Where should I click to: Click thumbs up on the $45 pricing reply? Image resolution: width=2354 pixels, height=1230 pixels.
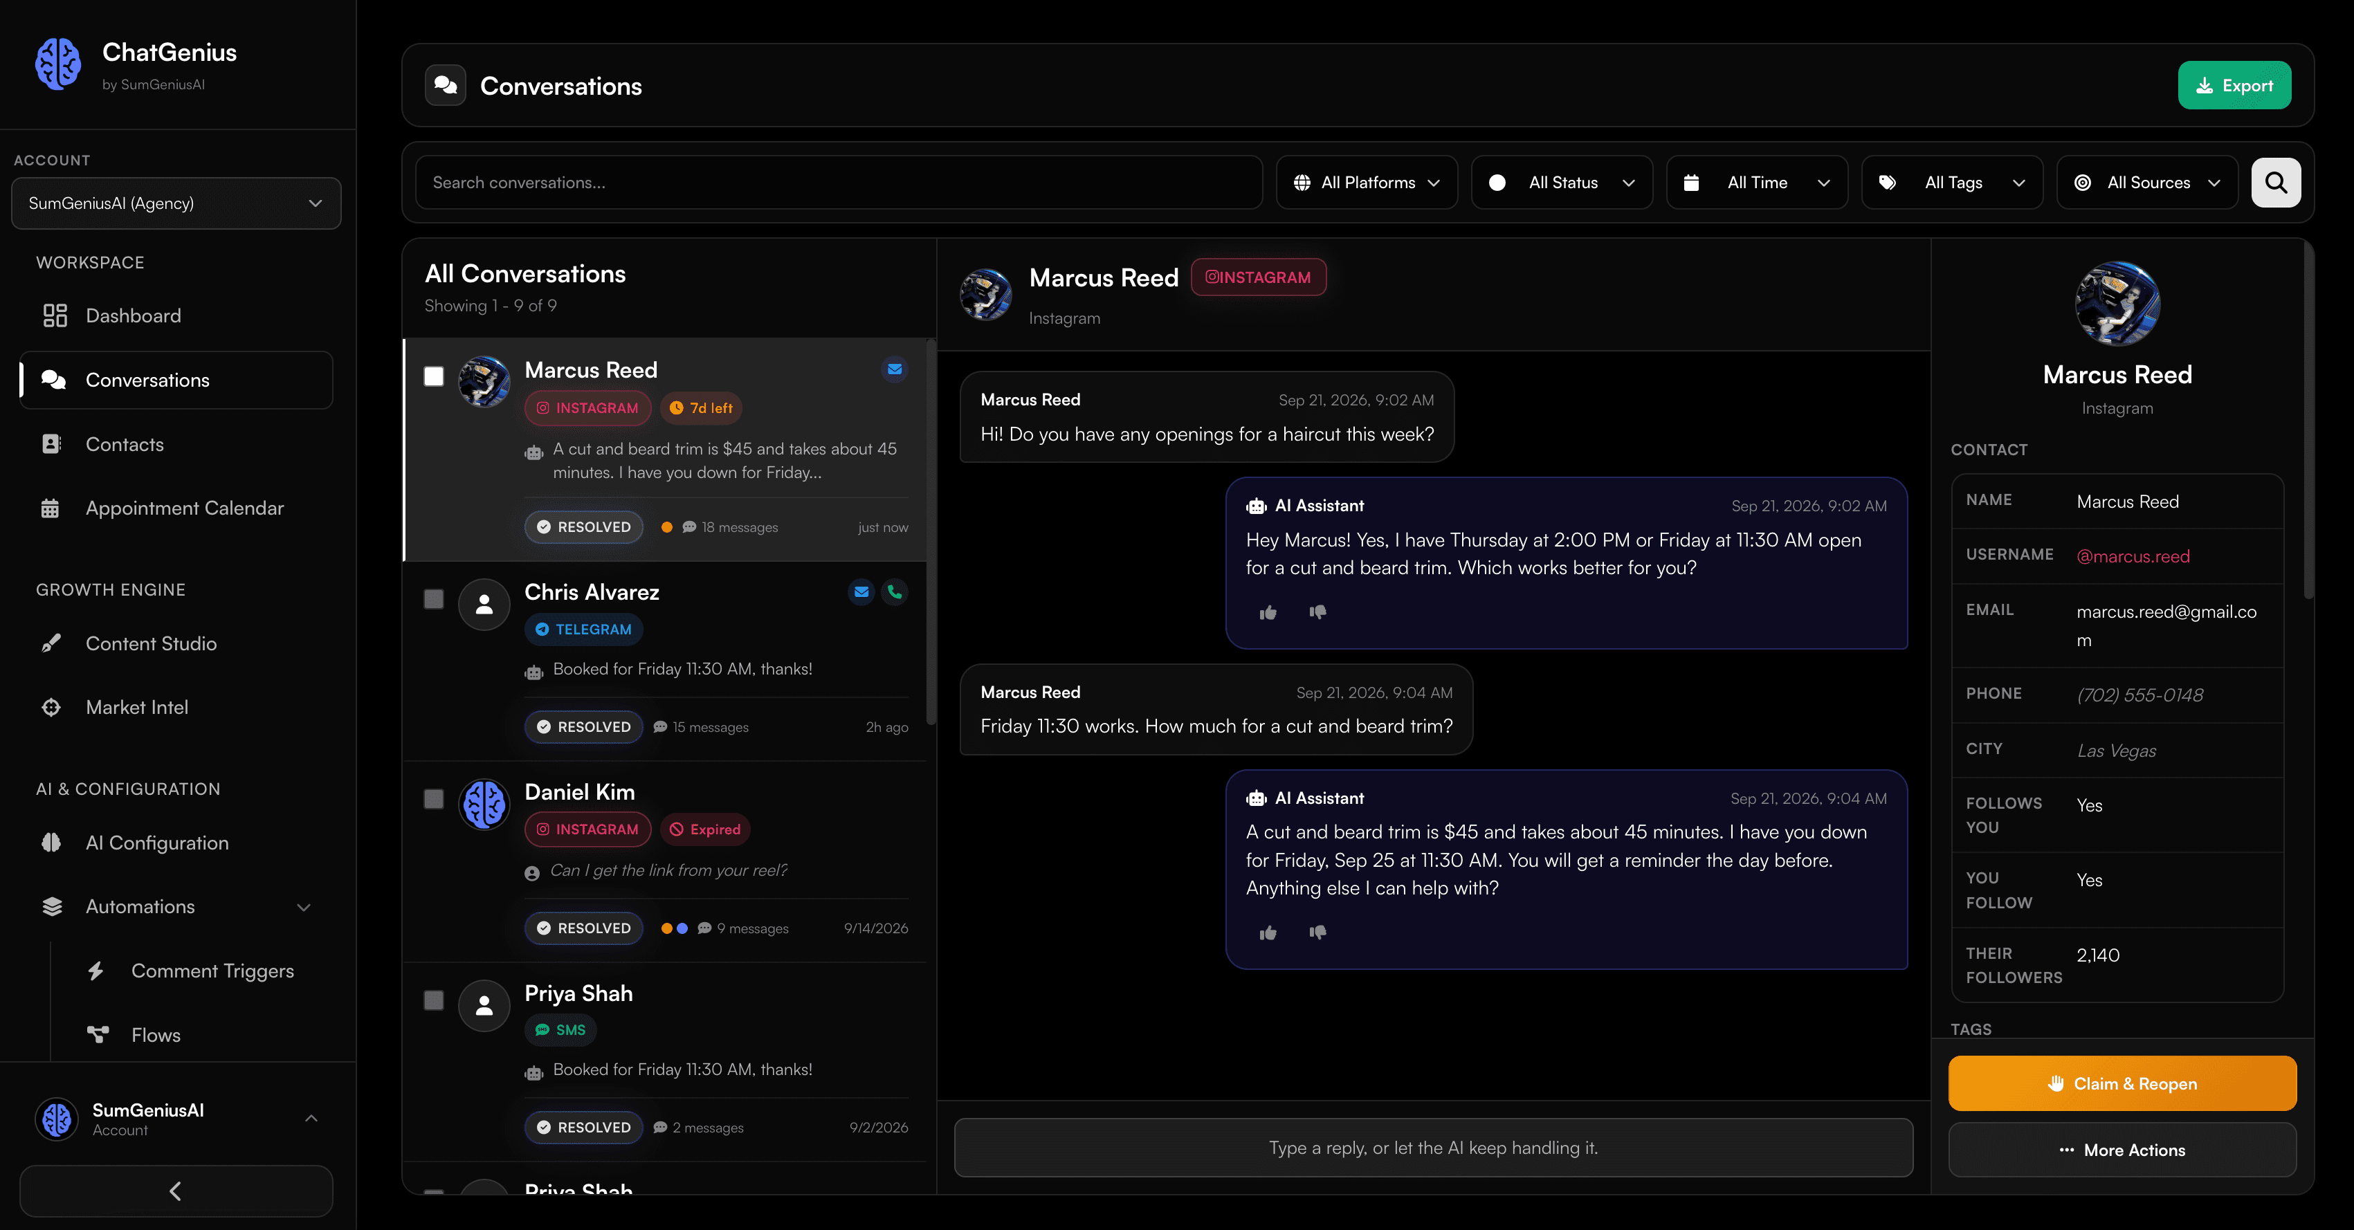(x=1268, y=932)
